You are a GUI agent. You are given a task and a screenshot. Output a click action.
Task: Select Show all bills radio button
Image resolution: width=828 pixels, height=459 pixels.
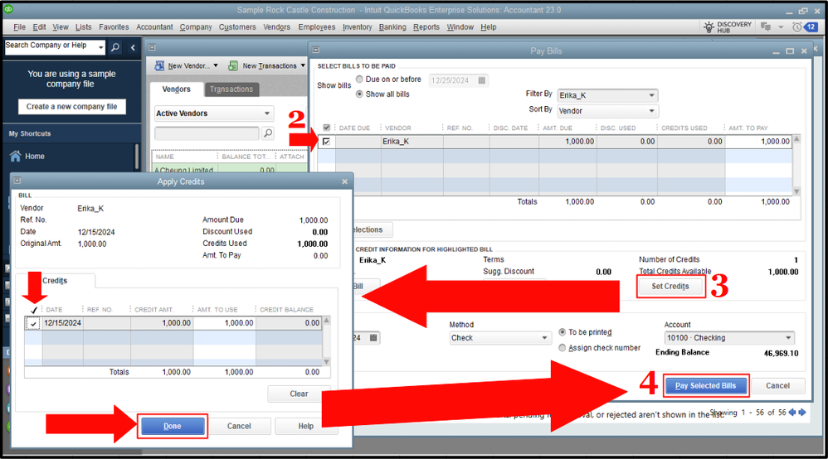pyautogui.click(x=359, y=94)
